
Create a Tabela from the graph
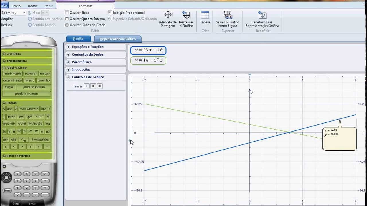click(x=205, y=18)
